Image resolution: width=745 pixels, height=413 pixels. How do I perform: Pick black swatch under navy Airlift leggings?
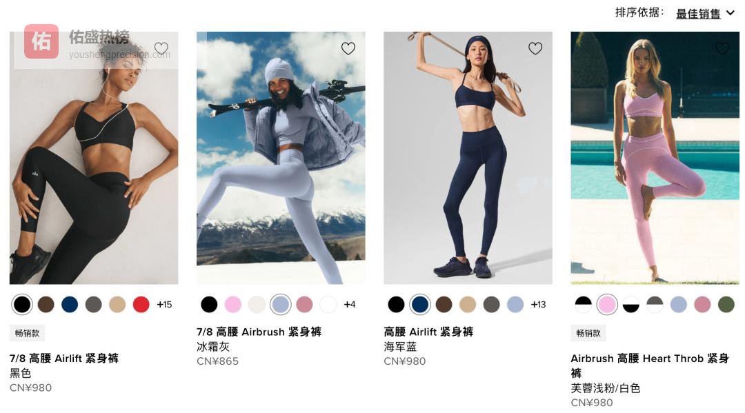tap(396, 304)
